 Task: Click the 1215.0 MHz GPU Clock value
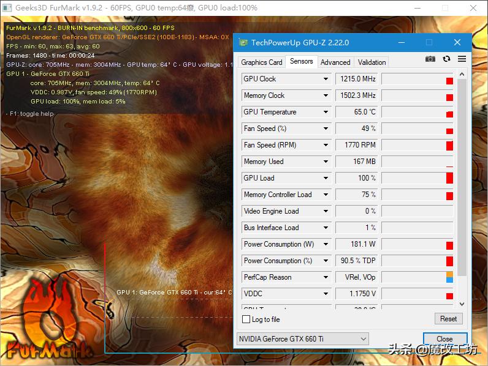tap(356, 79)
